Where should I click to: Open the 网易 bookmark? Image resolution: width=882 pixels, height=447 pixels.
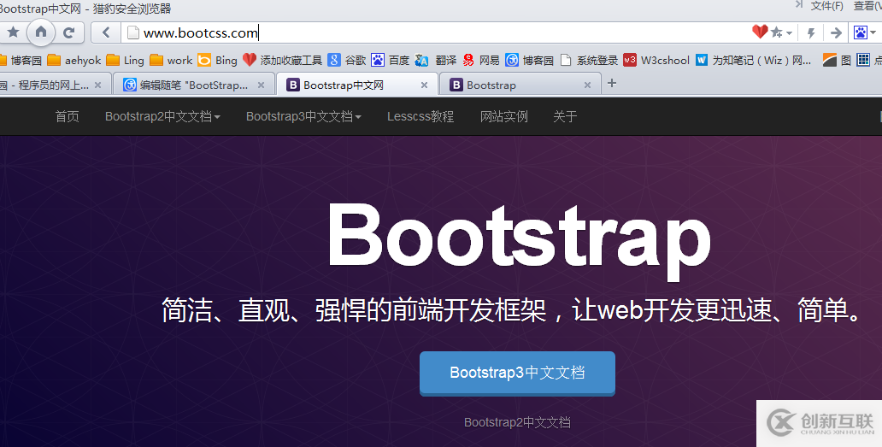pos(481,60)
